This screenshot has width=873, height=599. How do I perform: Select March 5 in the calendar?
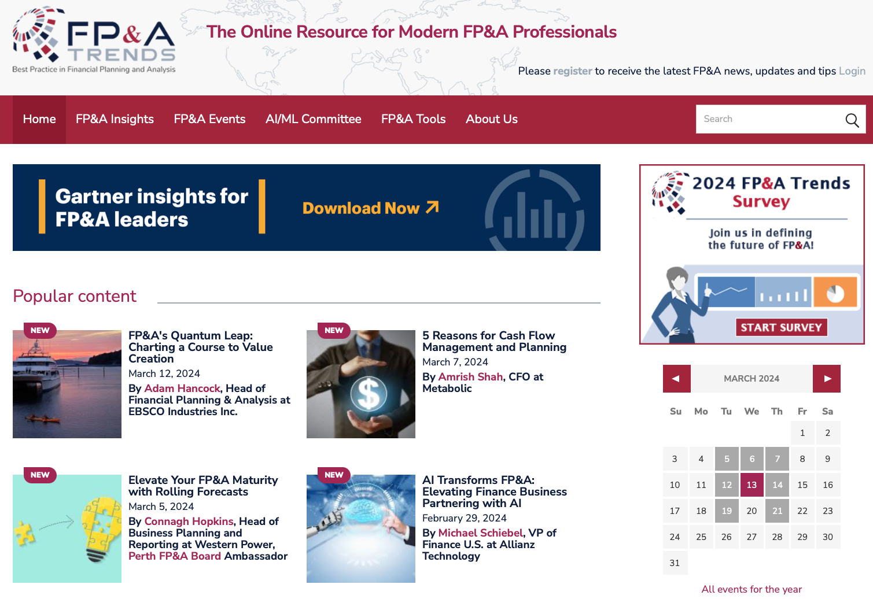[727, 459]
